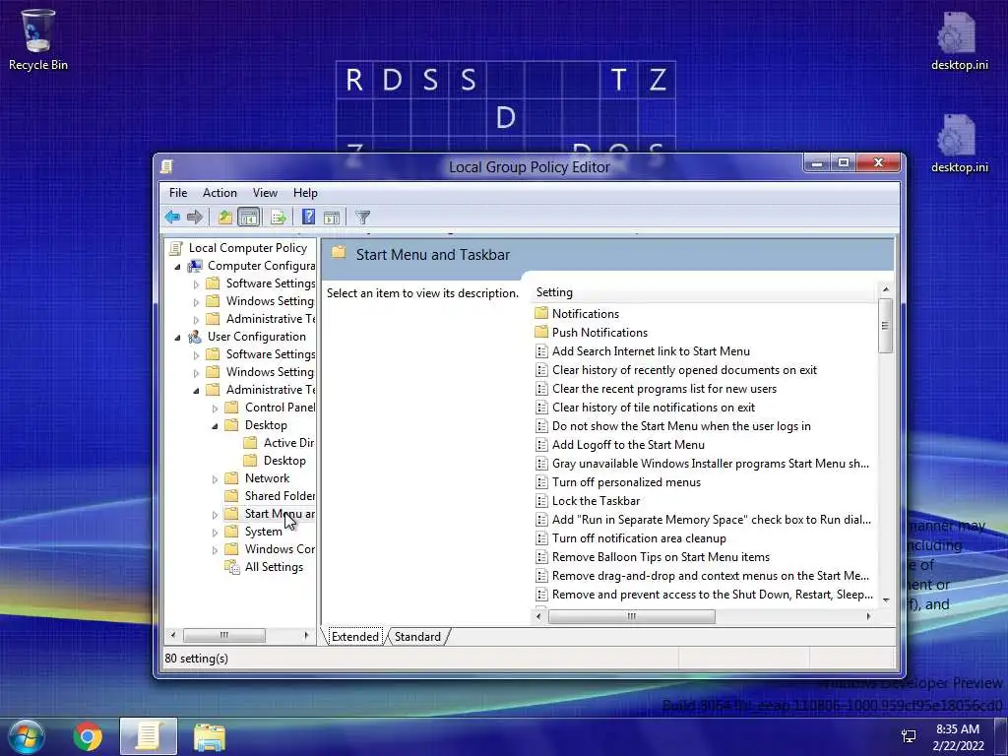Collapse the Computer Configuration tree node
The height and width of the screenshot is (756, 1008).
tap(178, 266)
